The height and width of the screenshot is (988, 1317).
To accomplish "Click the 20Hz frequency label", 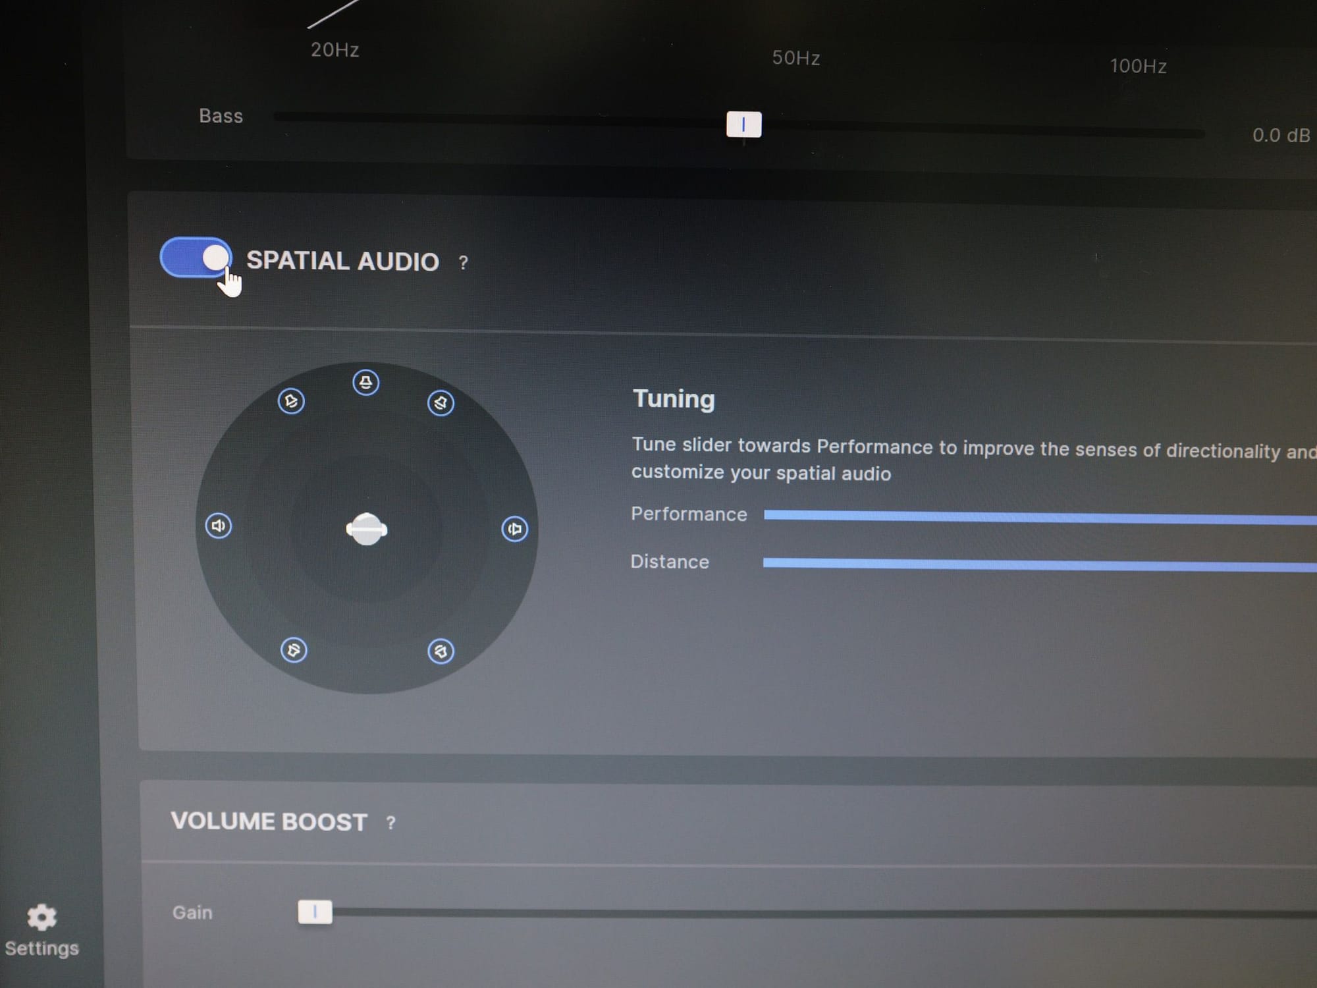I will [335, 50].
